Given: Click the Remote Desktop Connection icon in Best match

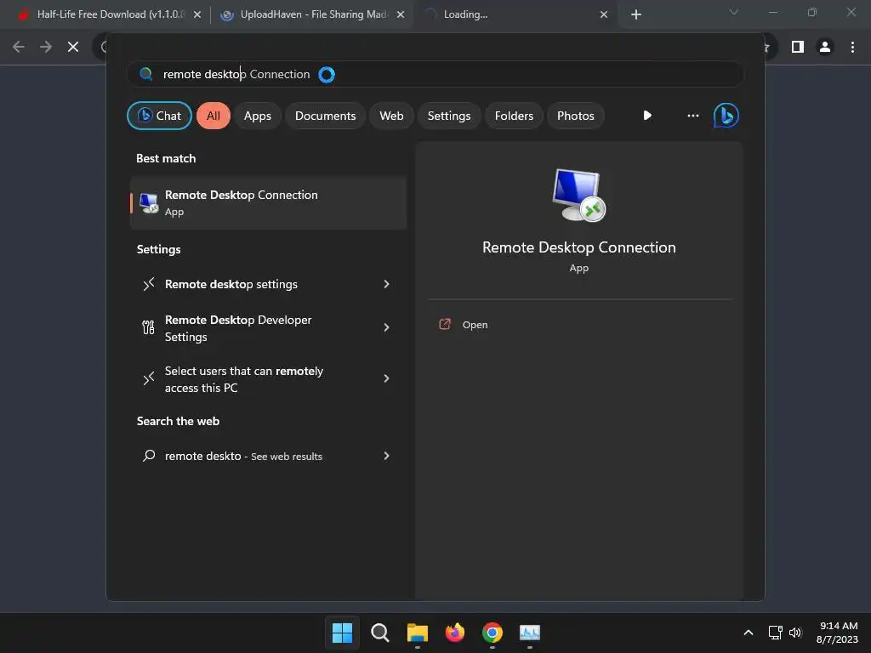Looking at the screenshot, I should click(149, 202).
